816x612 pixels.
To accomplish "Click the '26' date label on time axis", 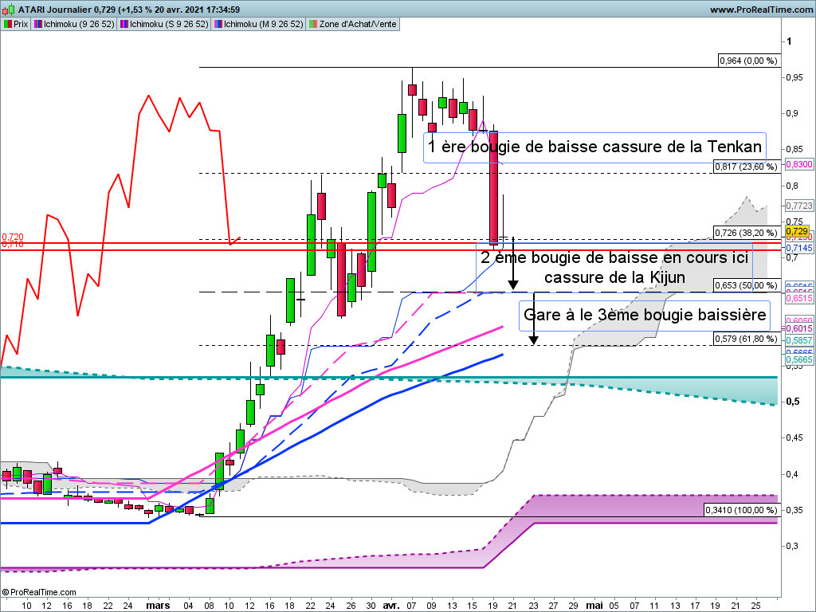I will point(351,606).
